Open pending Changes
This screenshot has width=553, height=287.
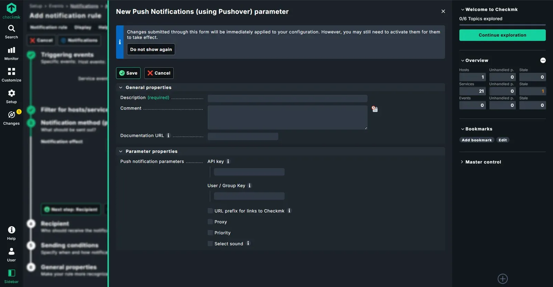click(x=11, y=118)
